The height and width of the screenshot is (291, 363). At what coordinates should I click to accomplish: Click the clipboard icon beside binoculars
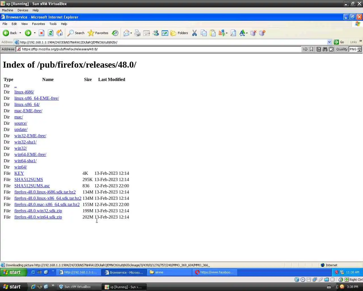(331, 49)
